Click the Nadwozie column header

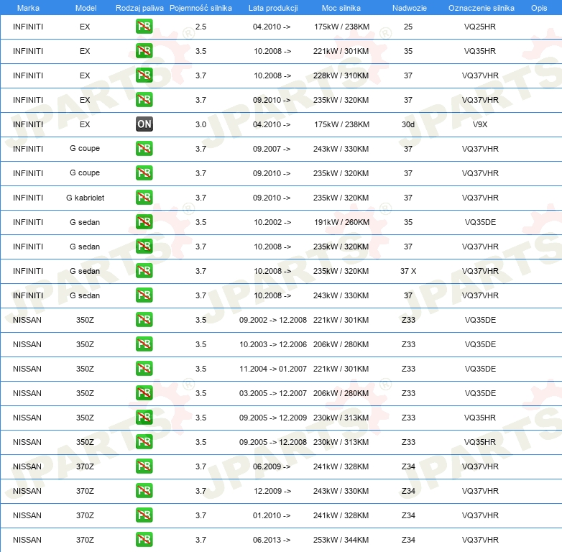[x=410, y=8]
